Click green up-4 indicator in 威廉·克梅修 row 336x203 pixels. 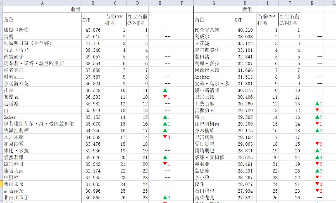[x=319, y=157]
